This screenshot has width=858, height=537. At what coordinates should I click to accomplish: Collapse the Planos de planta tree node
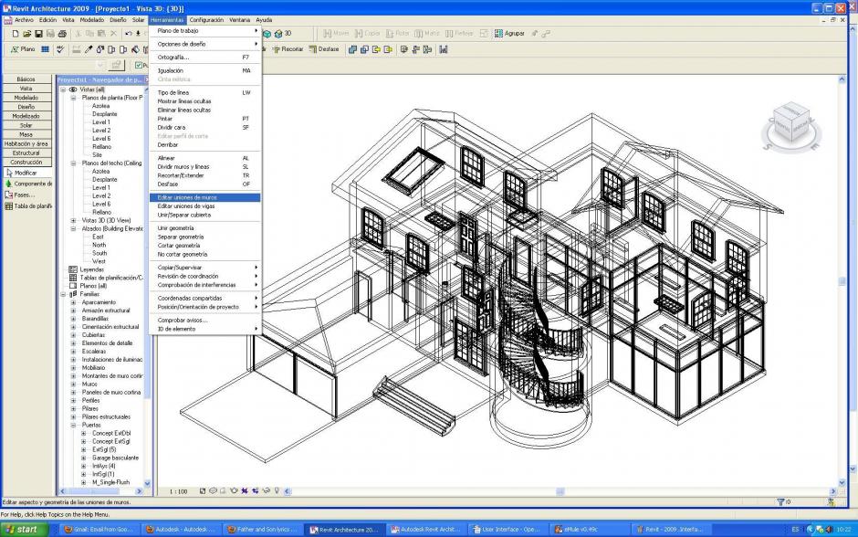tap(74, 98)
